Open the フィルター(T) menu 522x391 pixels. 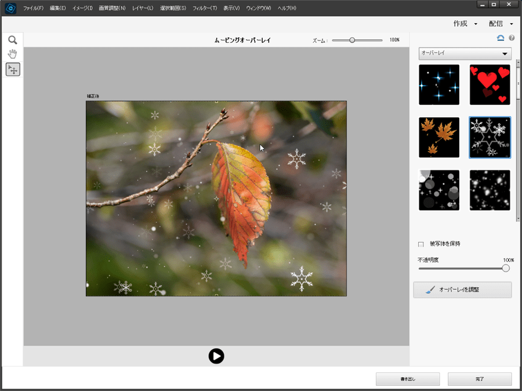click(204, 8)
